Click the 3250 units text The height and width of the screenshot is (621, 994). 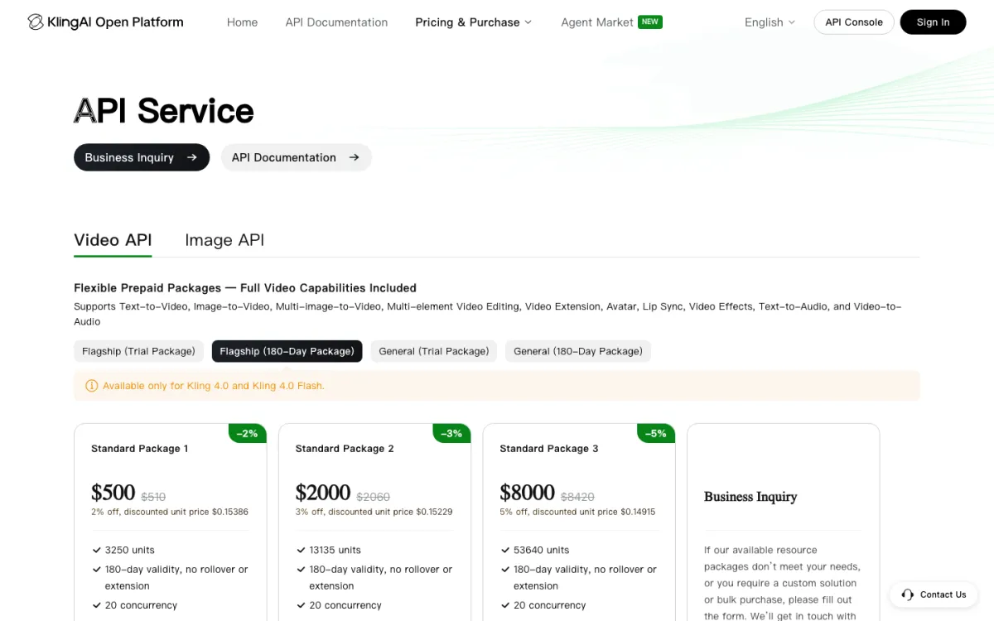point(130,550)
